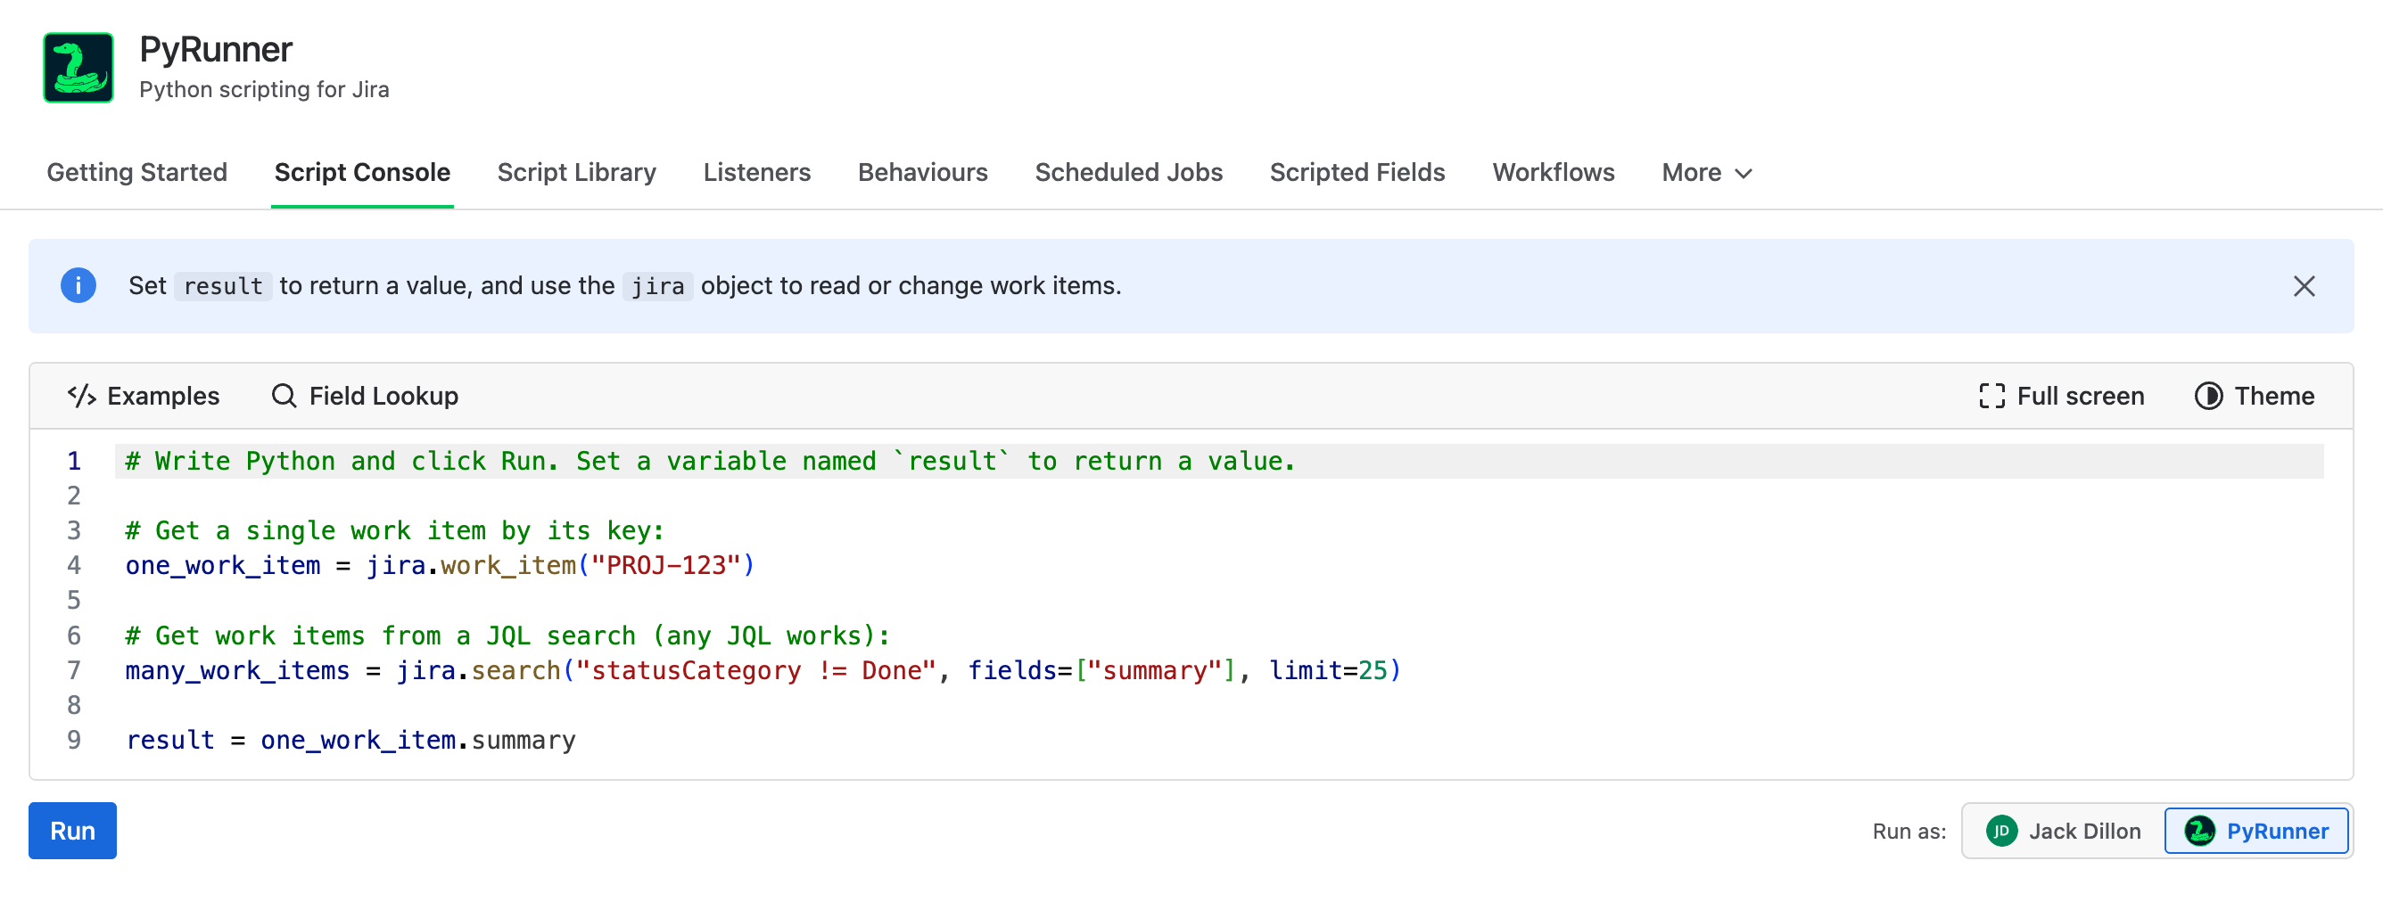Toggle the editor Theme
2383x902 pixels.
click(2255, 396)
